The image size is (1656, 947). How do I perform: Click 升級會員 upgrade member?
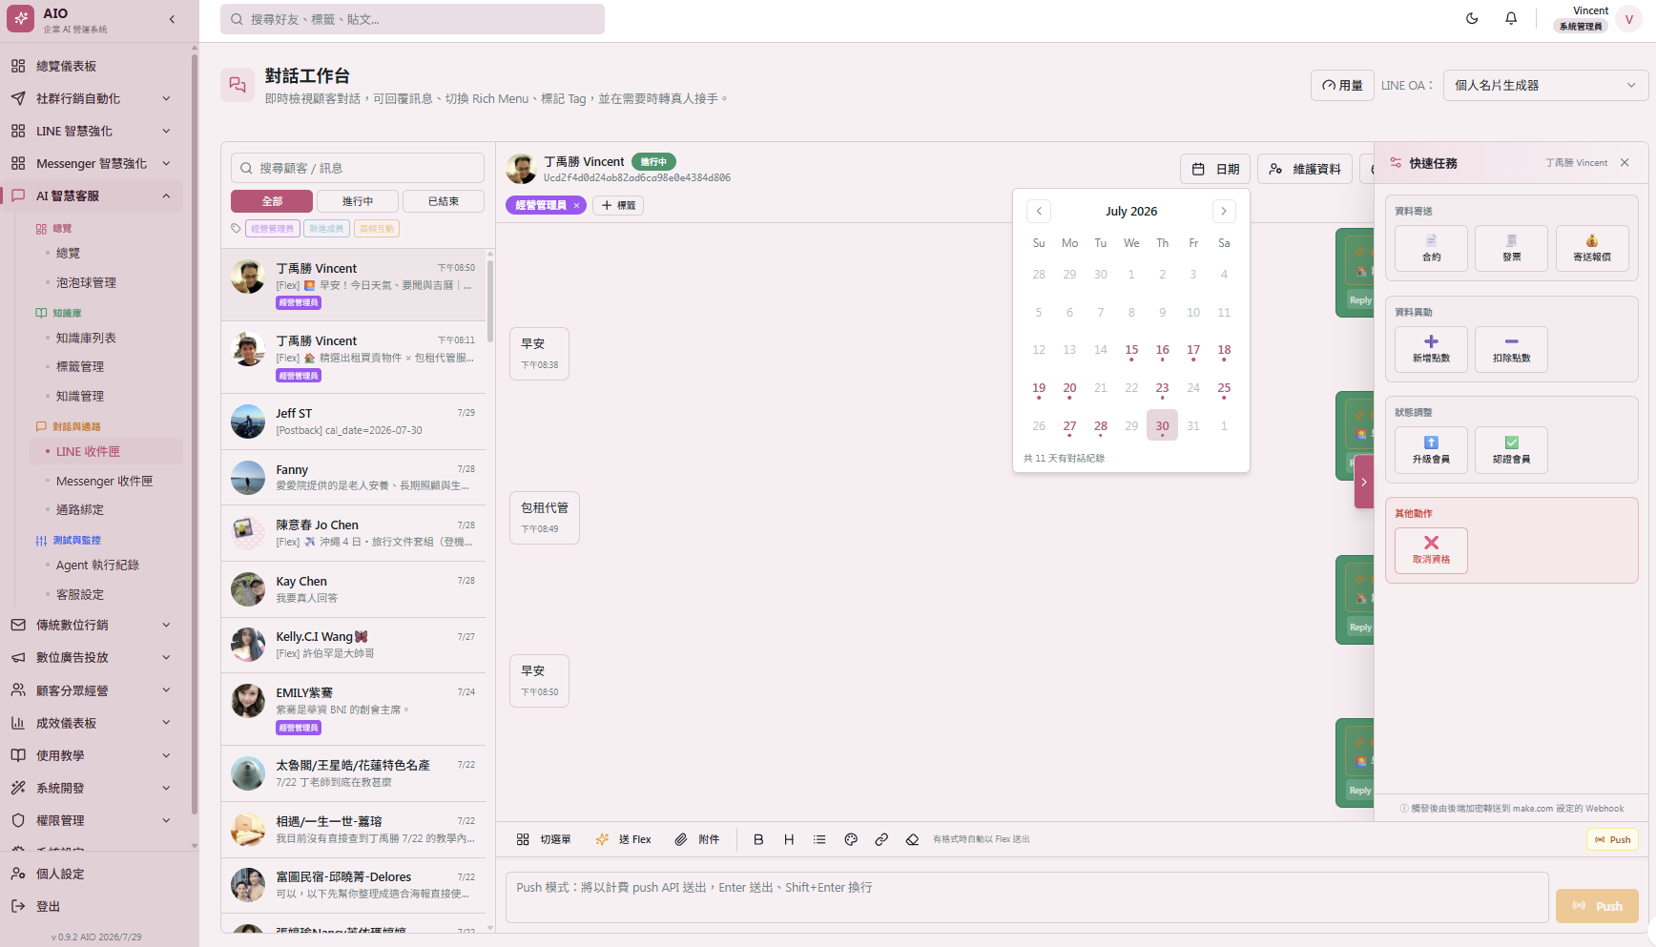coord(1431,450)
